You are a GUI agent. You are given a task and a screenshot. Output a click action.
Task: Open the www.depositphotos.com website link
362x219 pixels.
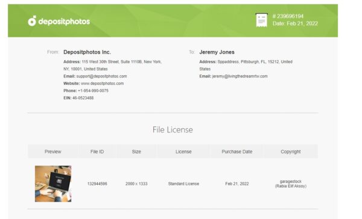103,84
